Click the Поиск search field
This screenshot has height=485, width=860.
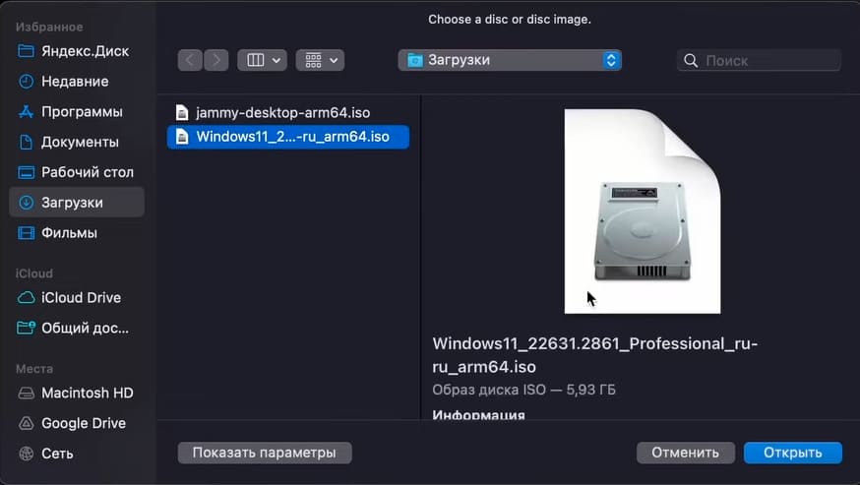(x=759, y=60)
